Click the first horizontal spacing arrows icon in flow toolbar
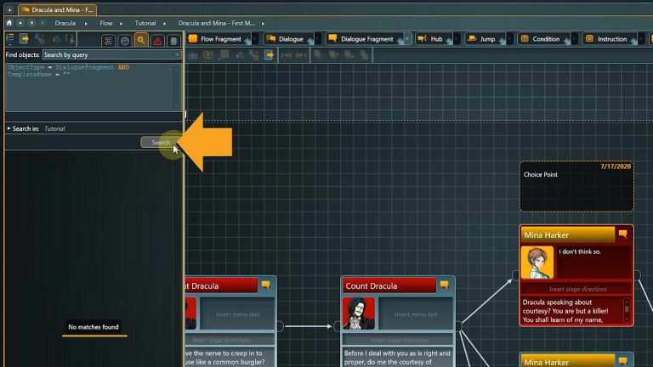The image size is (653, 367). tap(286, 55)
